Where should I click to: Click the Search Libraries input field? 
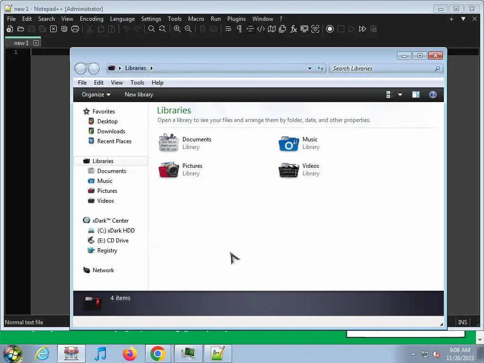[x=386, y=69]
